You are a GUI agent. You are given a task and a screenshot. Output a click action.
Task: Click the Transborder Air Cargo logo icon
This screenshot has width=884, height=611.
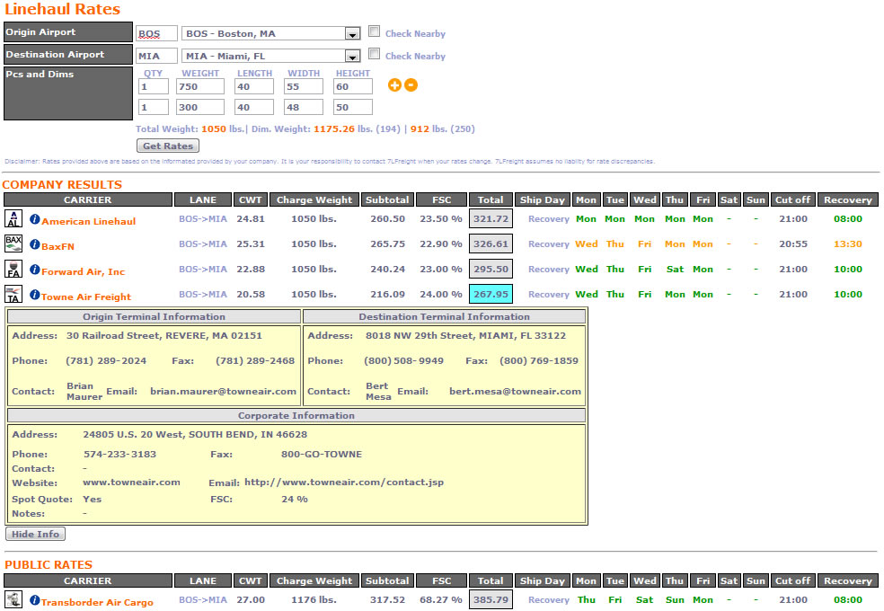point(13,599)
